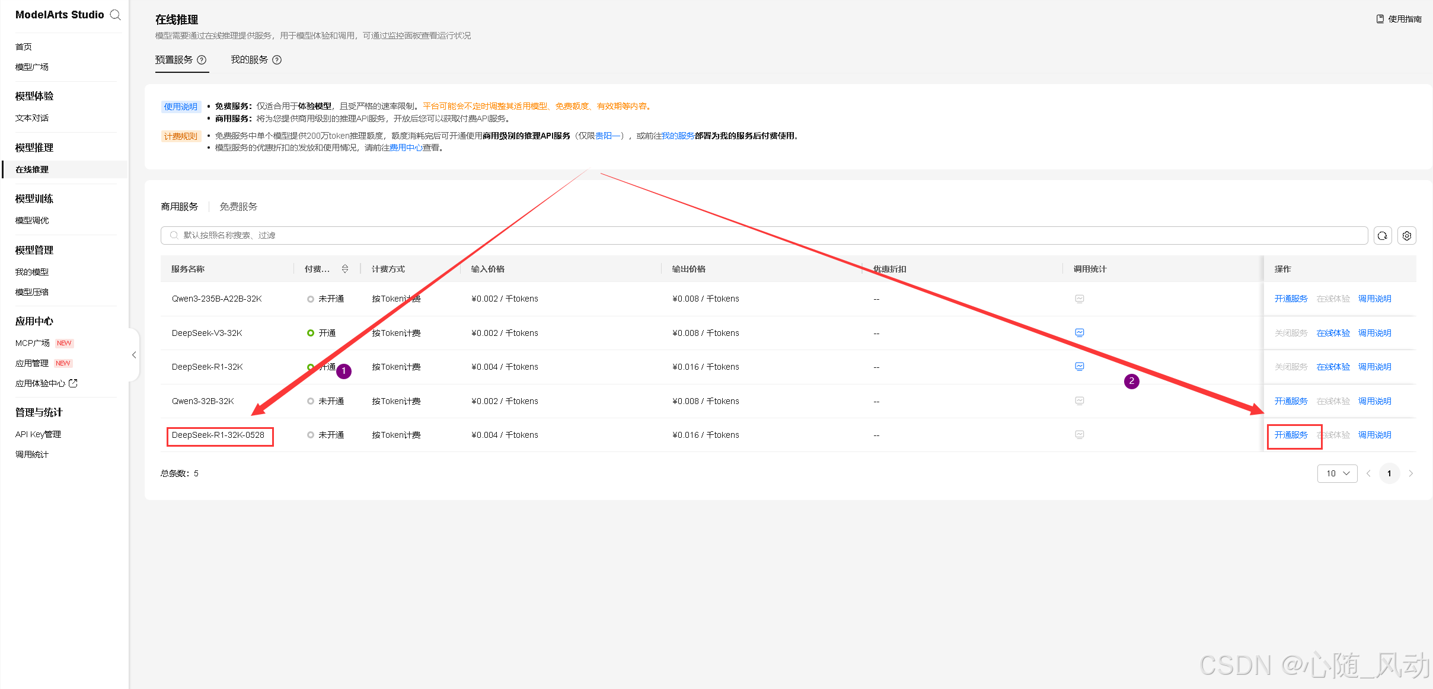Click the refresh icon beside search box
1433x689 pixels.
tap(1383, 236)
